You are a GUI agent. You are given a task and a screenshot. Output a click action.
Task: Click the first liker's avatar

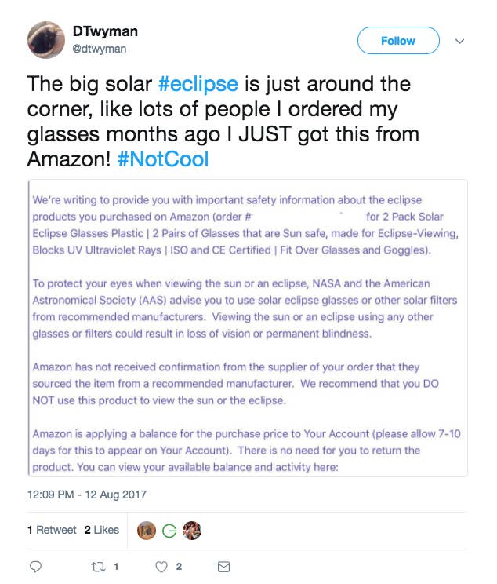146,531
